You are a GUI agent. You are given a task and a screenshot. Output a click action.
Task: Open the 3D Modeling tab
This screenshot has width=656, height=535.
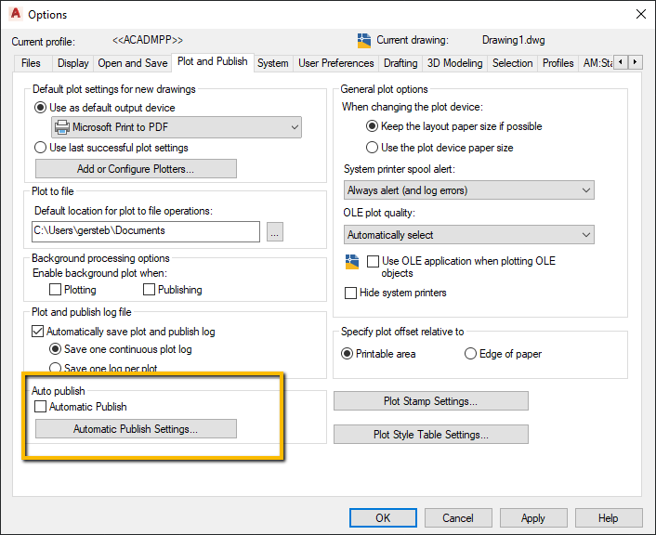click(x=454, y=63)
